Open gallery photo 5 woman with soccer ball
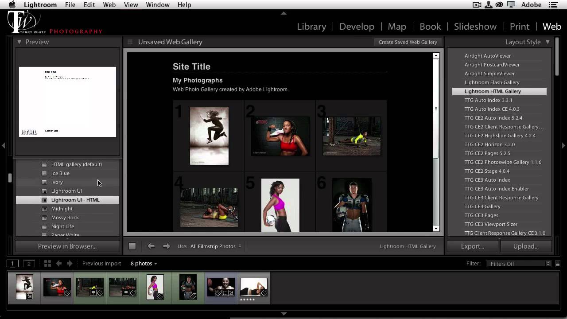Viewport: 567px width, 319px height. tap(280, 205)
